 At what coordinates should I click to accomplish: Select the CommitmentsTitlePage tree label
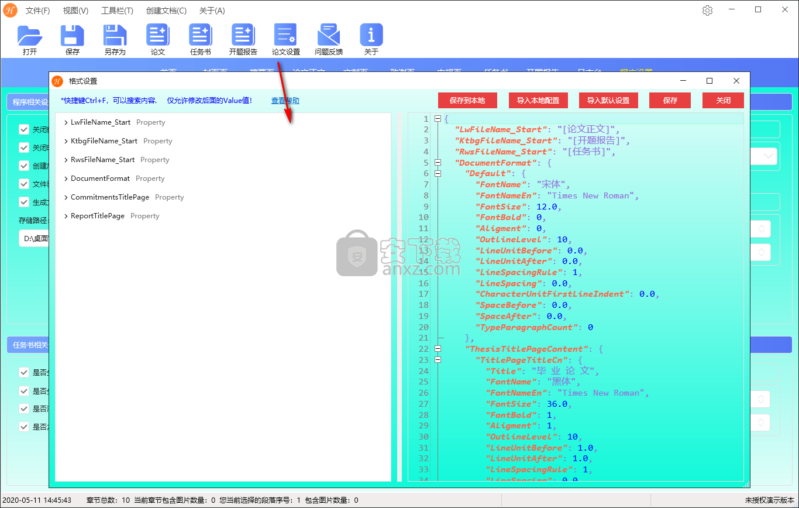tap(110, 197)
